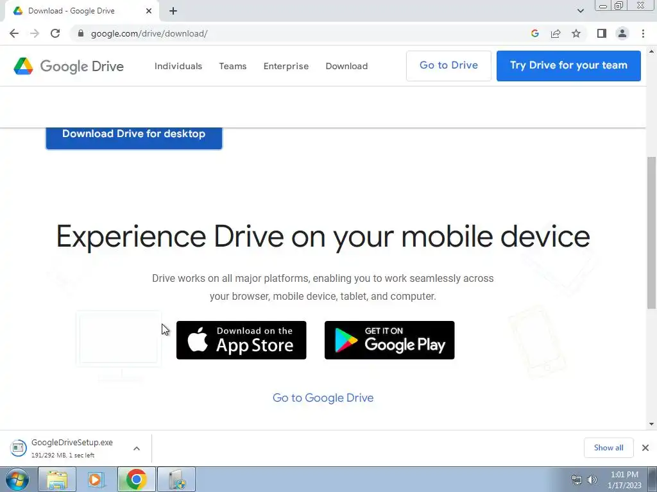This screenshot has height=492, width=657.
Task: Click the installer taskbar icon
Action: point(176,480)
